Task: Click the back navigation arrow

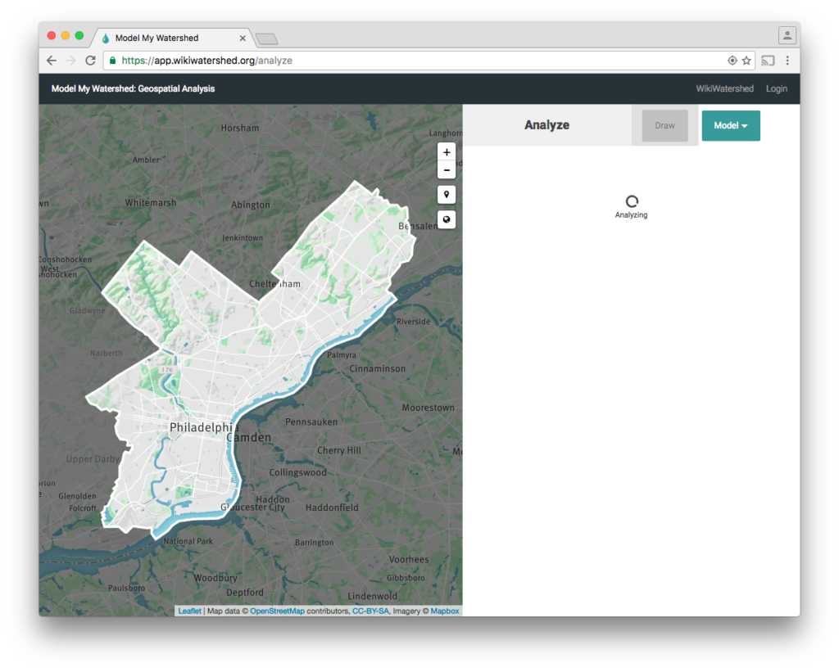Action: (x=51, y=60)
